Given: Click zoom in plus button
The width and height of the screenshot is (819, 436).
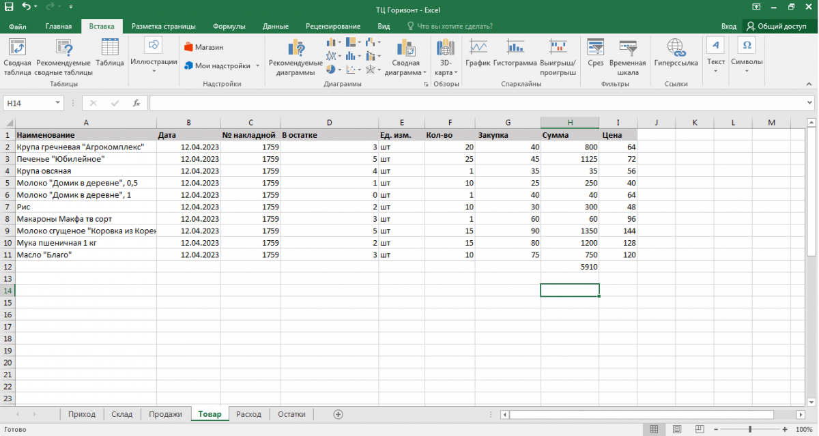Looking at the screenshot, I should (x=786, y=429).
